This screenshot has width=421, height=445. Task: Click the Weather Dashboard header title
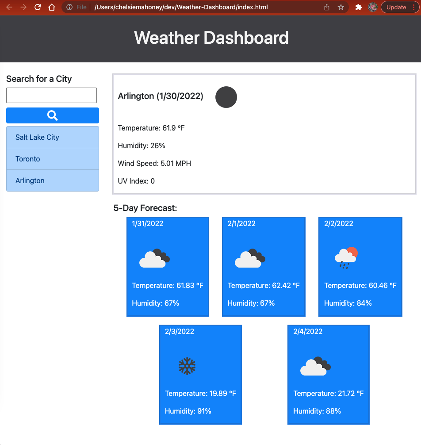[x=211, y=38]
